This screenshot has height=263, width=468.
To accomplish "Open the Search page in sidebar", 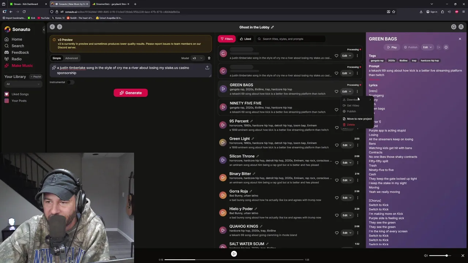I will (14, 46).
